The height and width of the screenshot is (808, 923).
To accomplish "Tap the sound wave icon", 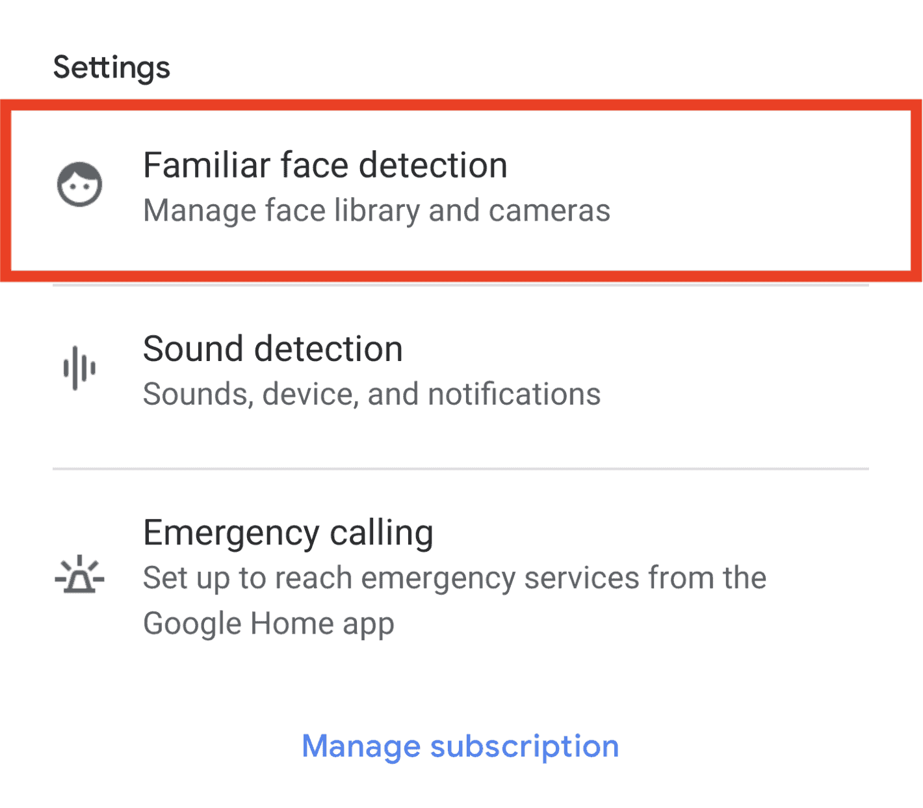I will [x=79, y=368].
